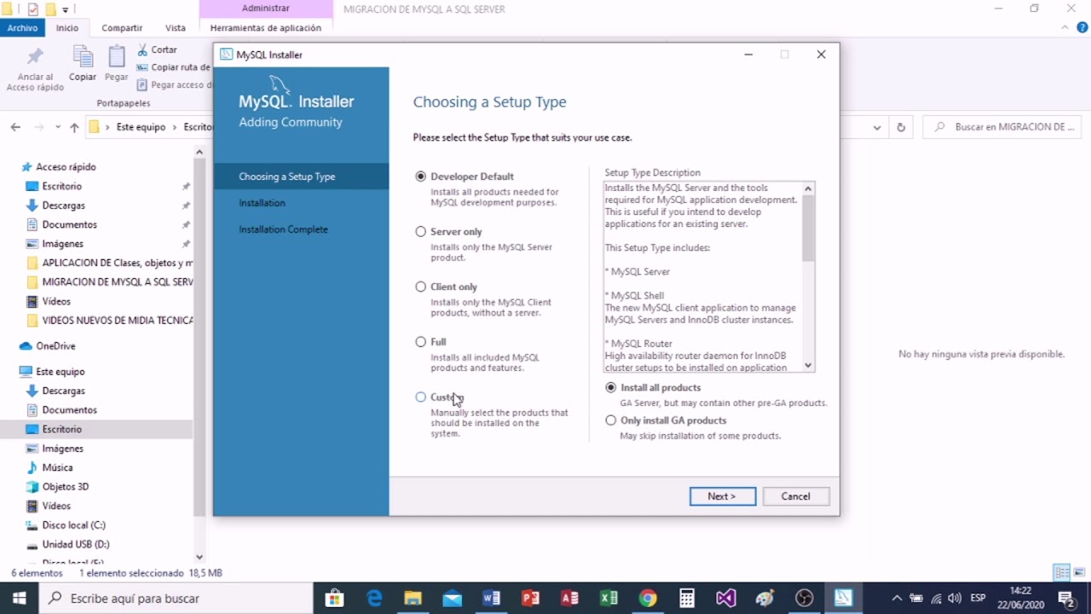Screen dimensions: 1091x614
Task: Choose the Custom setup type radio button
Action: pyautogui.click(x=420, y=397)
